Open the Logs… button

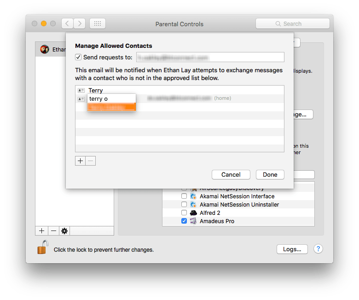tap(292, 249)
